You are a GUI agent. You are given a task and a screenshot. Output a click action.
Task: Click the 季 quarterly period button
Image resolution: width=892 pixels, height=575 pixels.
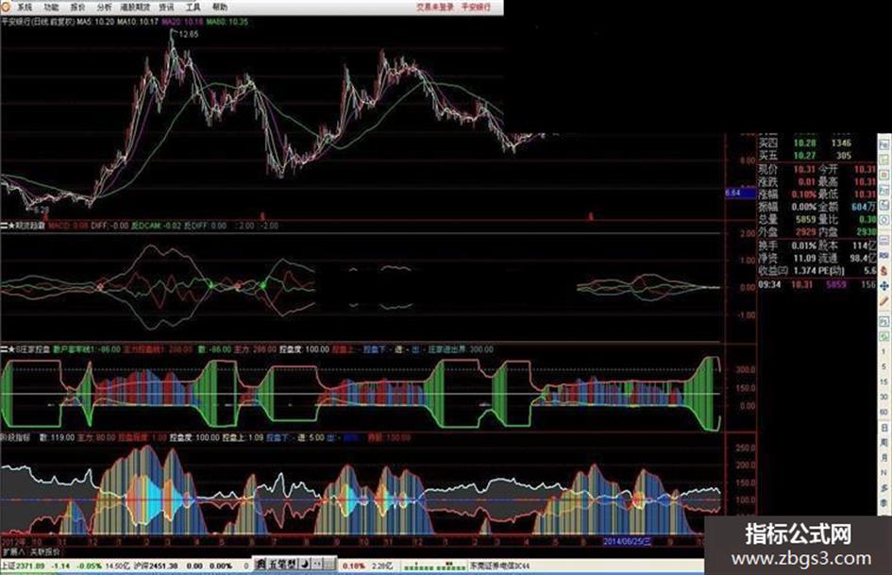(884, 502)
